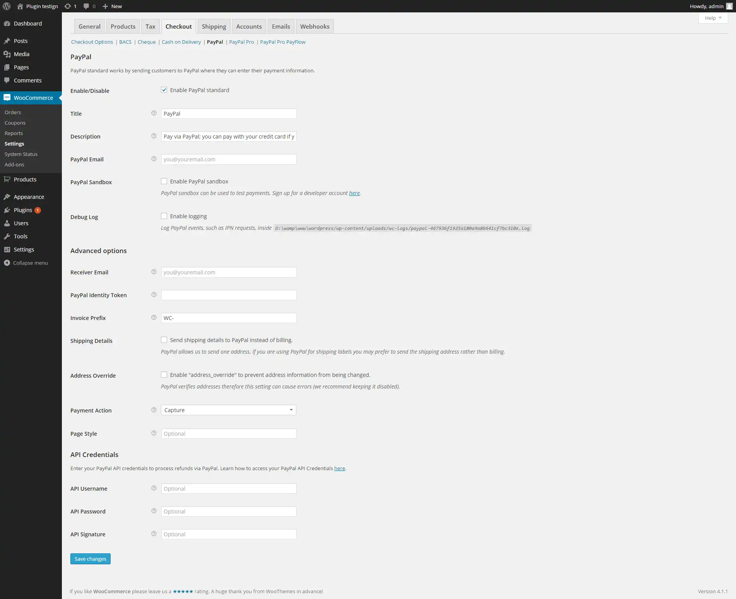Click the help icon beside Receiver Email
736x599 pixels.
pyautogui.click(x=154, y=272)
